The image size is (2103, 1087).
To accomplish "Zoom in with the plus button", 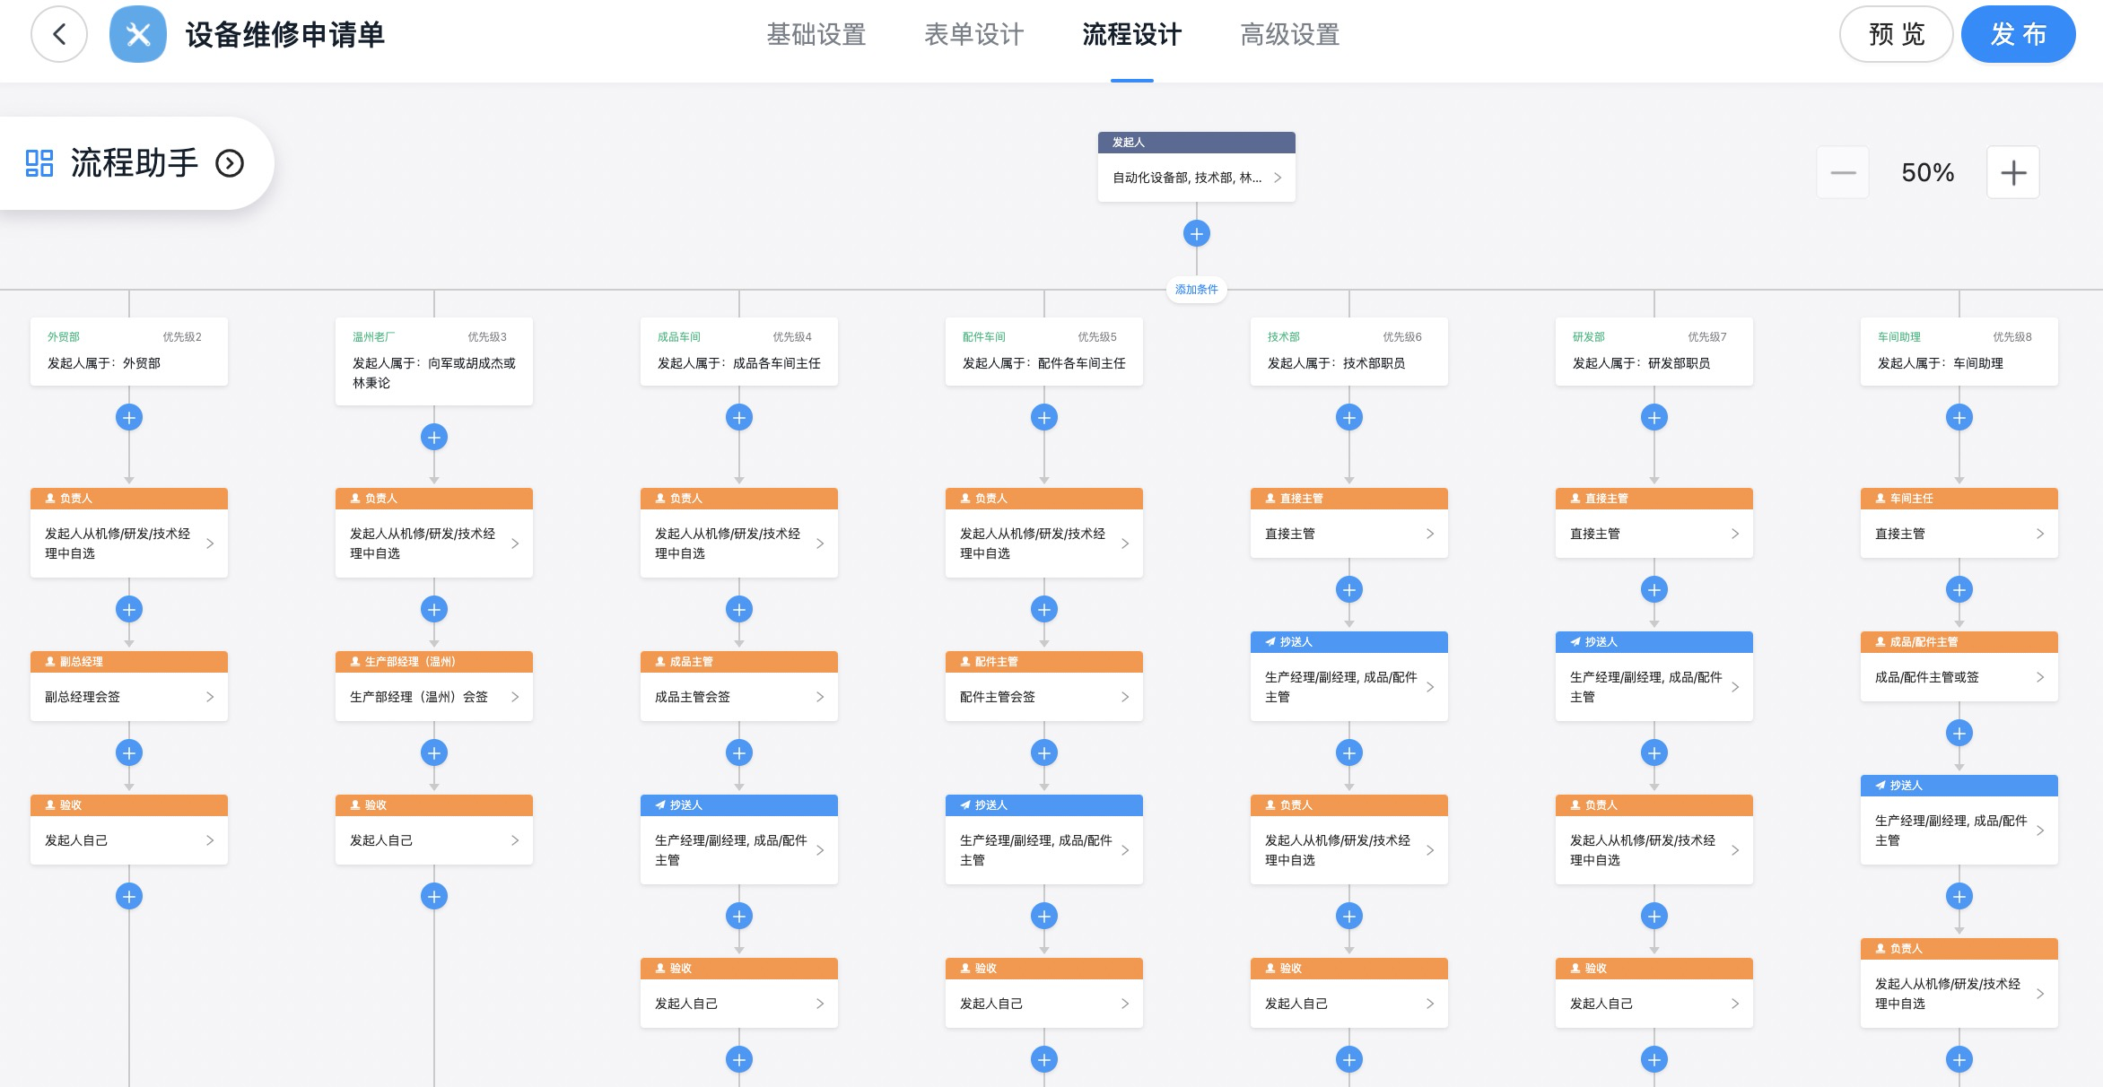I will [x=2012, y=172].
